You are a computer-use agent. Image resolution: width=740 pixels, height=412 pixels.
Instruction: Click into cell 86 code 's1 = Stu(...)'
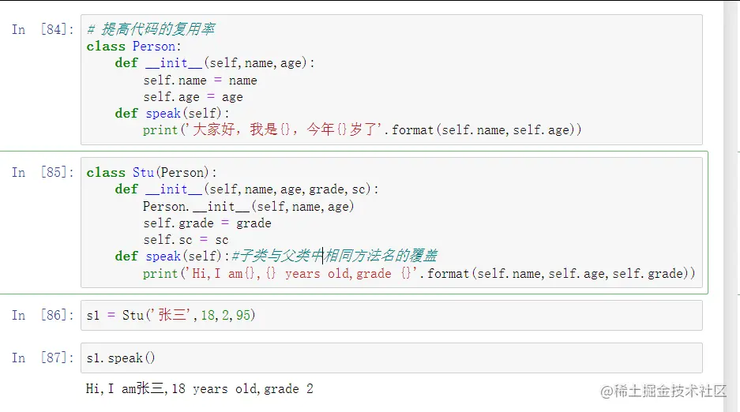(391, 315)
